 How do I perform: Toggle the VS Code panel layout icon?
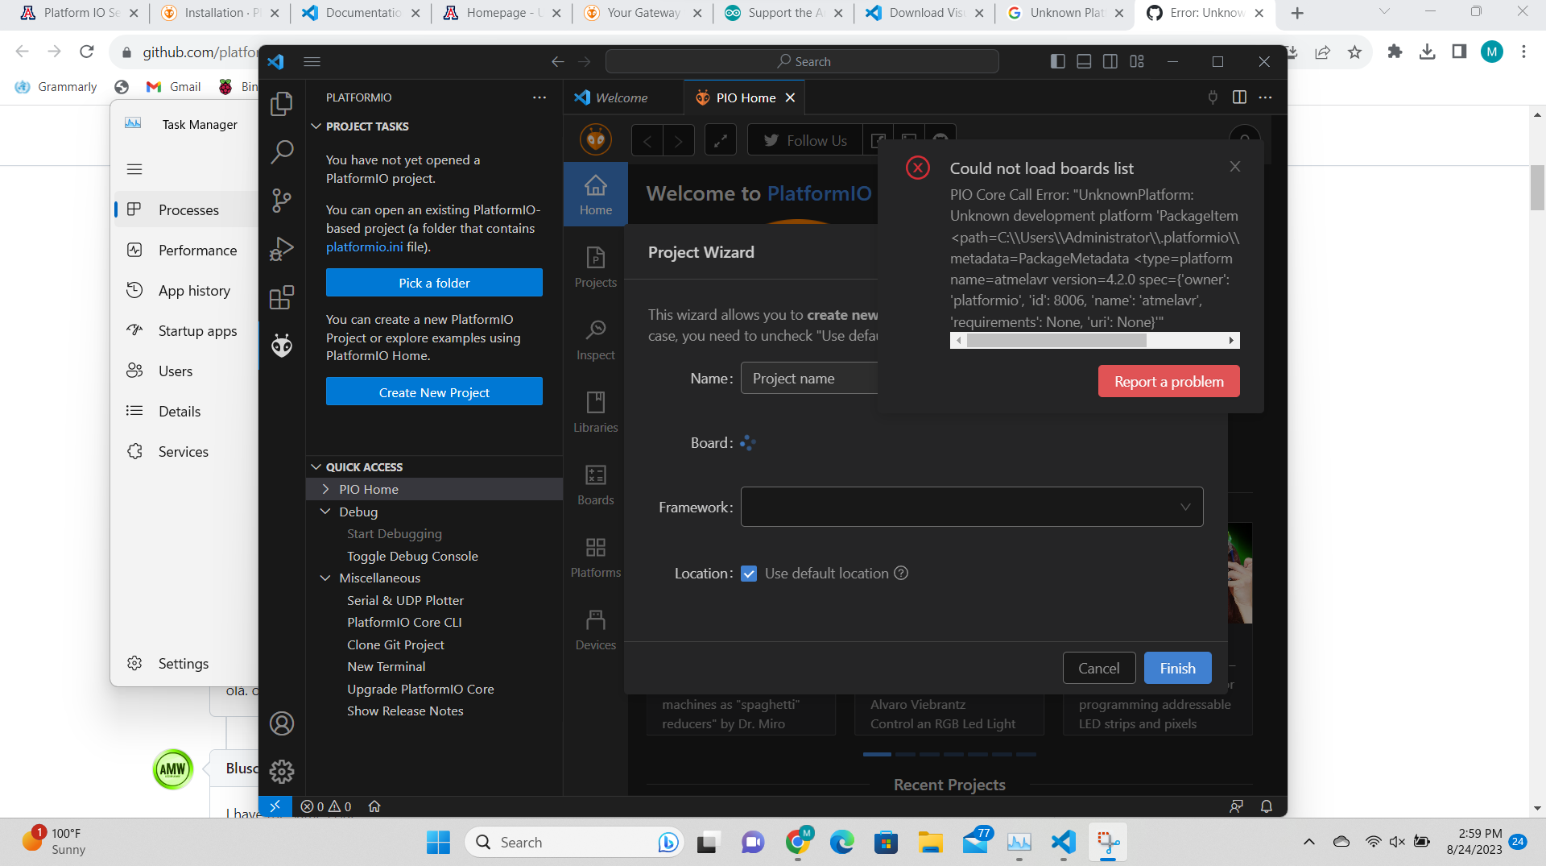tap(1084, 61)
